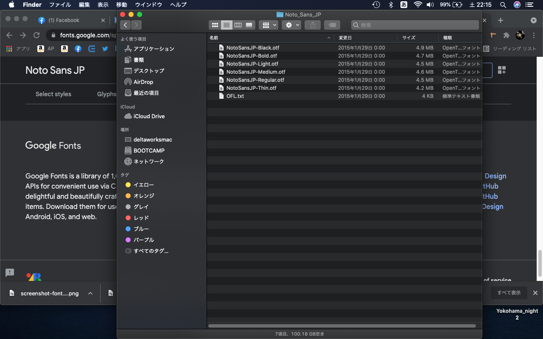Select NotoSansJP-Regular.otf file
The image size is (543, 339).
[x=344, y=80]
